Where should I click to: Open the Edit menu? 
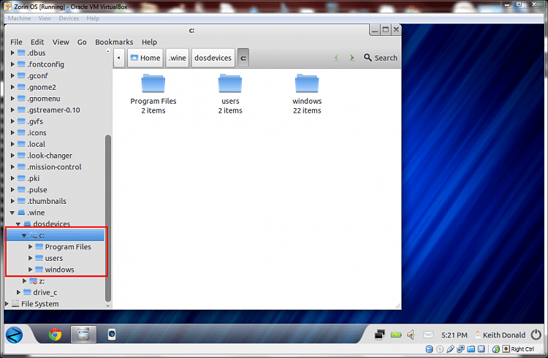[37, 42]
